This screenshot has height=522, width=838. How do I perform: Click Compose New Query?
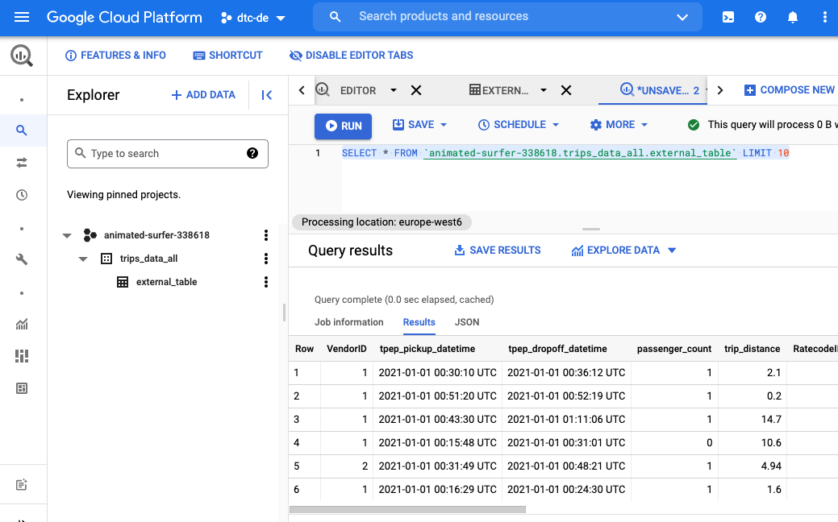[790, 90]
